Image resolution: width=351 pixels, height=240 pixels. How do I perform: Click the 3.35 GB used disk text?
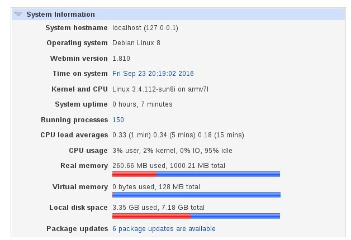135,208
